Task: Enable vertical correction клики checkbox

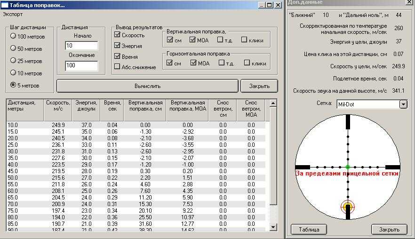Action: pyautogui.click(x=244, y=40)
